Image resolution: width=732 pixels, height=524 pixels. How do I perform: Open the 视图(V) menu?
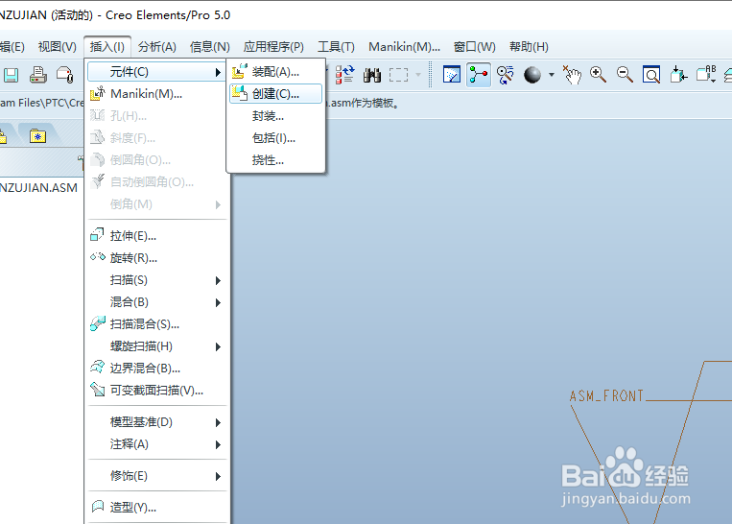[57, 47]
